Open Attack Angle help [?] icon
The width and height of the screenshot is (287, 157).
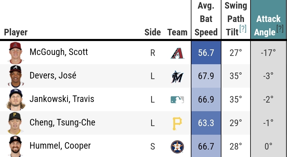pyautogui.click(x=280, y=29)
